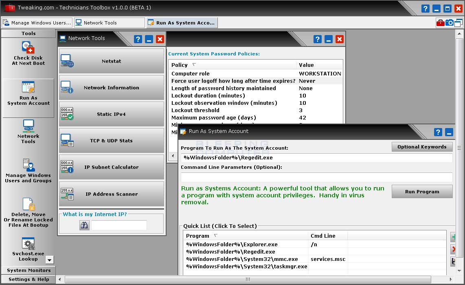465x285 pixels.
Task: Click the main horizontal scrollbar right arrow
Action: (x=451, y=279)
